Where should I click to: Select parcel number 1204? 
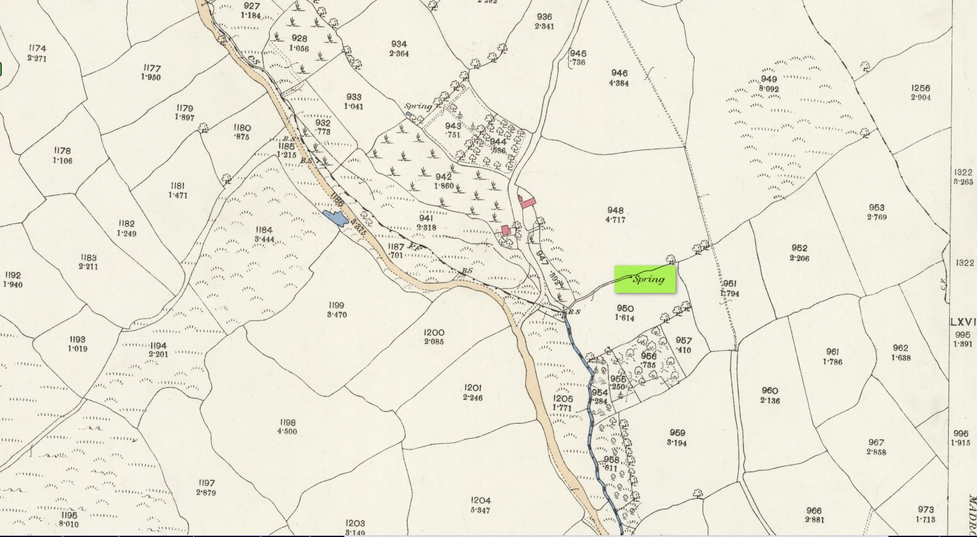(x=481, y=501)
